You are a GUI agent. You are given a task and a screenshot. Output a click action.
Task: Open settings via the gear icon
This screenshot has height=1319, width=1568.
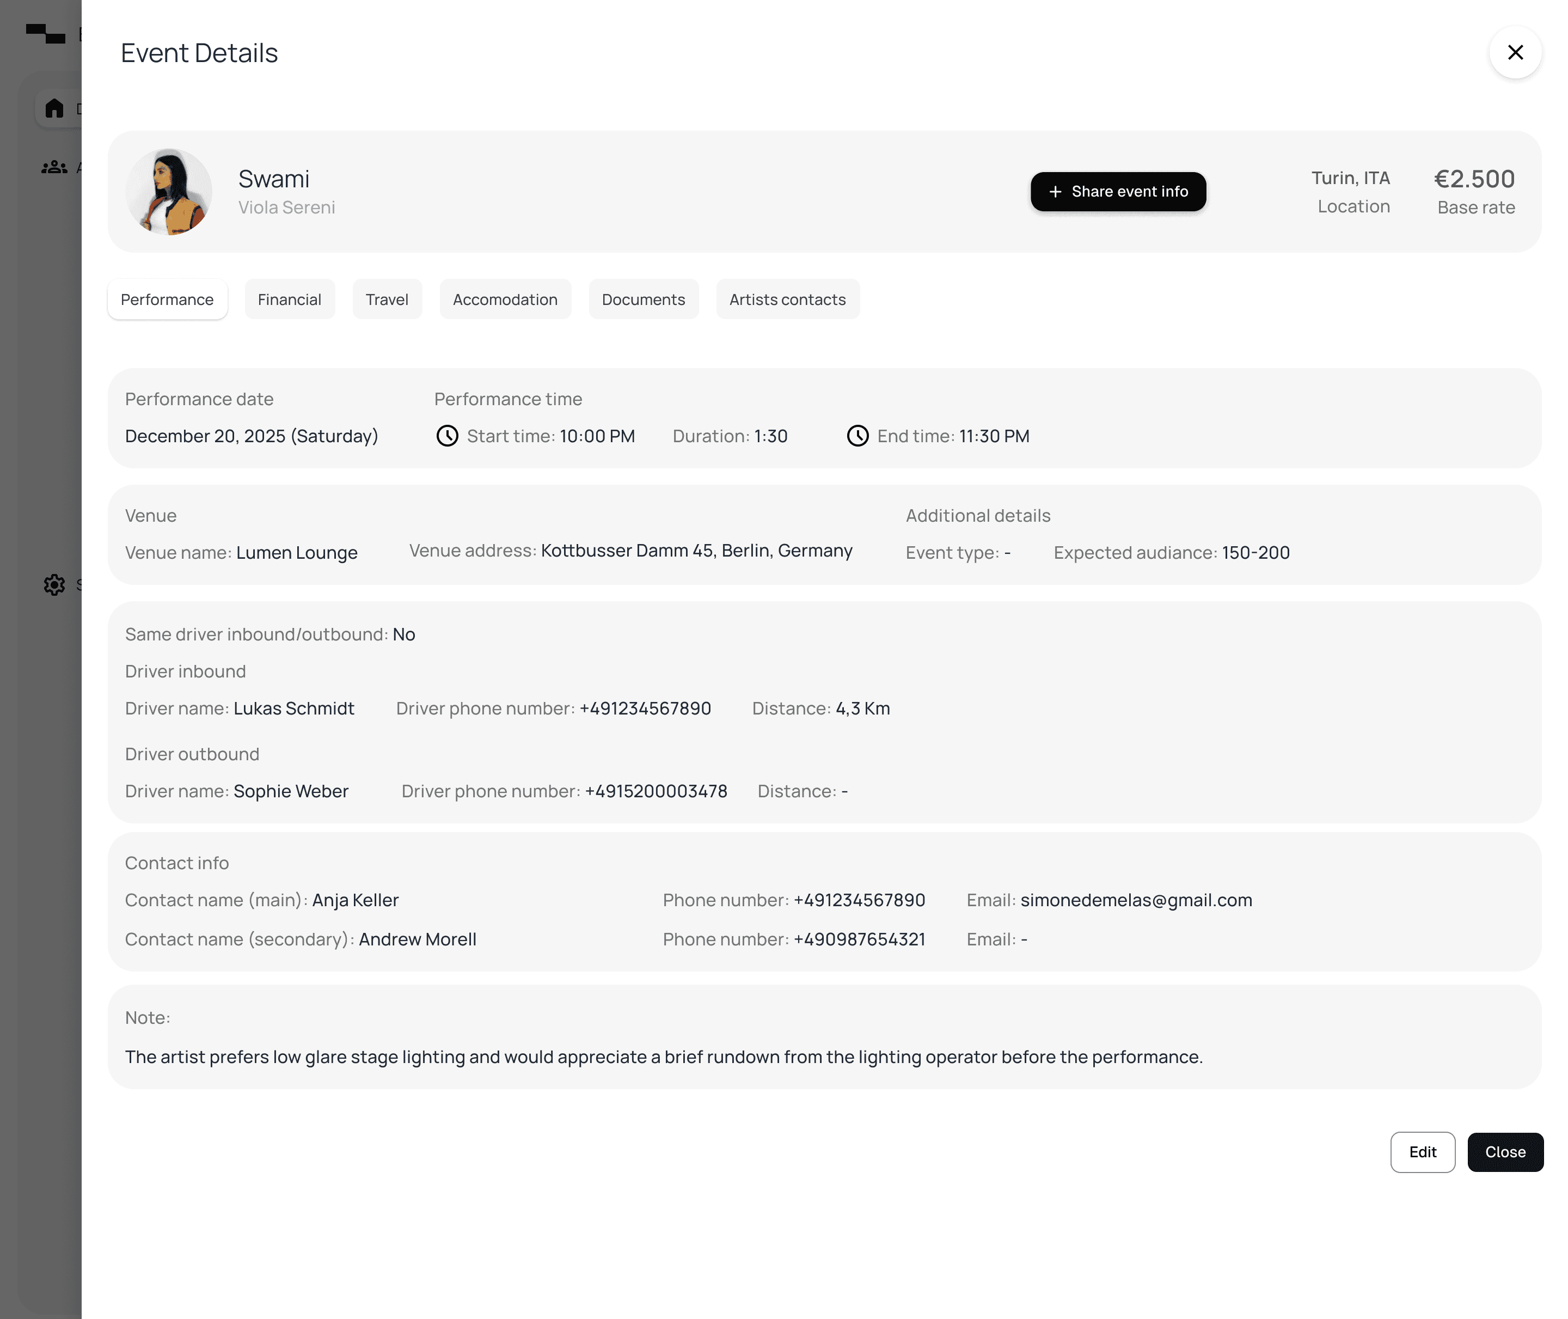(x=54, y=585)
